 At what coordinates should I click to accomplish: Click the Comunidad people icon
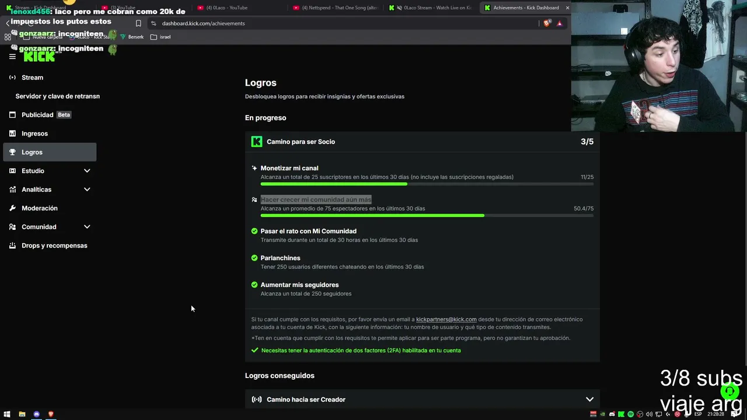12,227
